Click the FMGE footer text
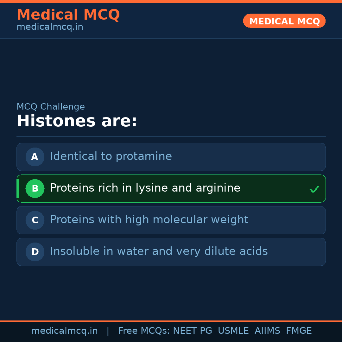Screen dimensions: 342x342 point(299,331)
